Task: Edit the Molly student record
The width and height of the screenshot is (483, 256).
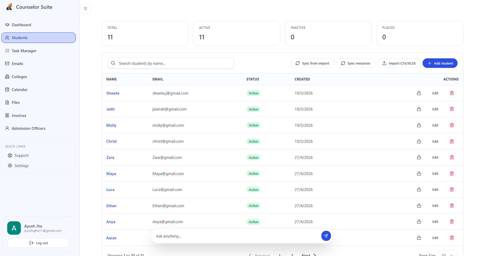Action: pos(435,125)
